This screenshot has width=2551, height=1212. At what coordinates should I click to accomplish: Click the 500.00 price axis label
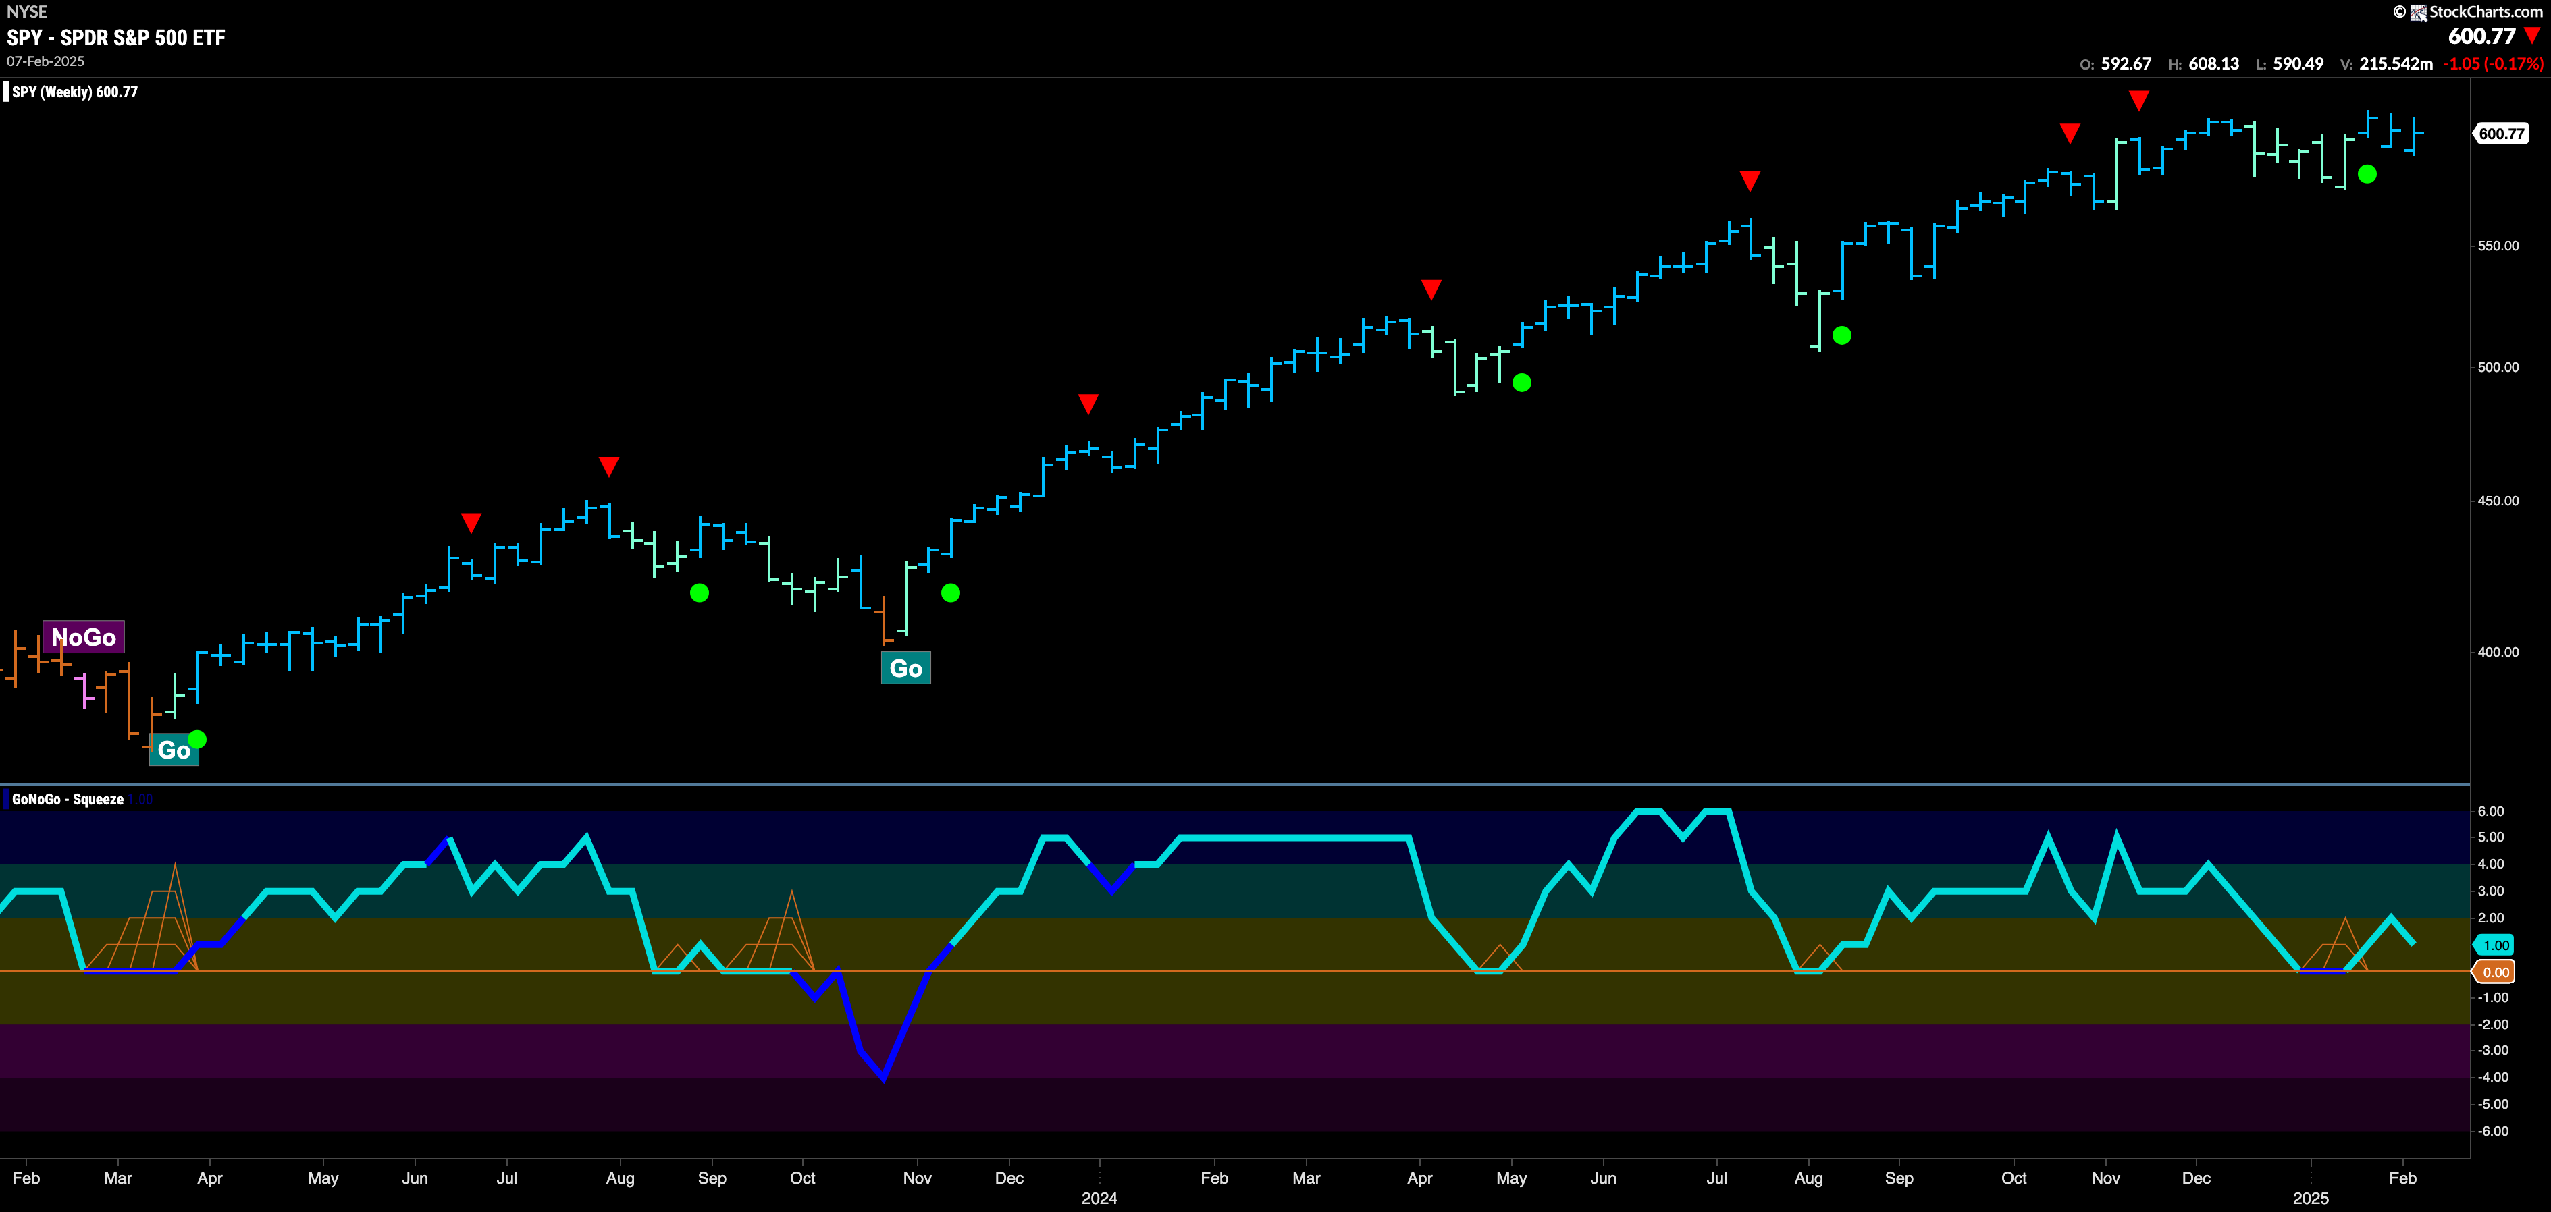2498,367
